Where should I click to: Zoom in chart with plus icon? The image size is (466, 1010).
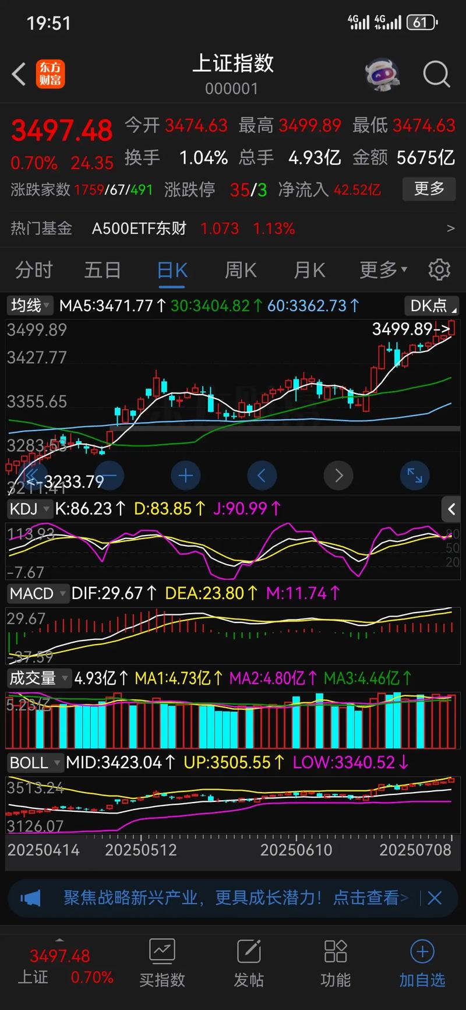(186, 476)
